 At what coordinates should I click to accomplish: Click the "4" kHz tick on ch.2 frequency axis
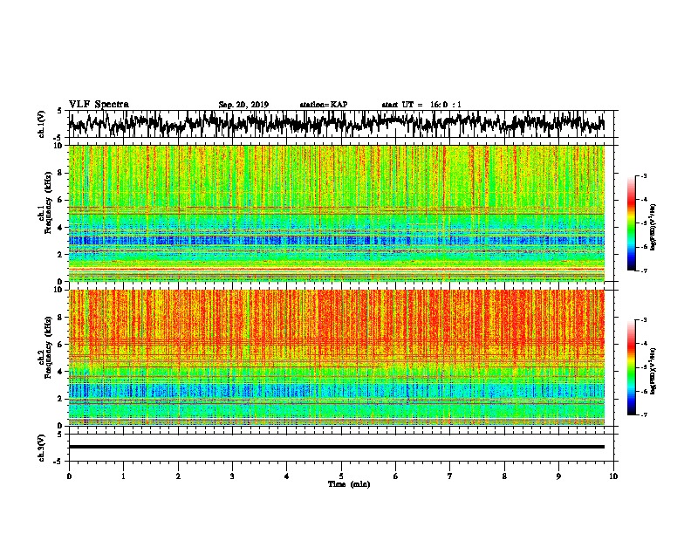(x=60, y=372)
